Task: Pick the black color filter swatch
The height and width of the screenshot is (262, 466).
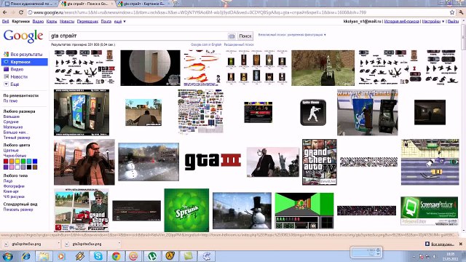Action: (x=29, y=167)
